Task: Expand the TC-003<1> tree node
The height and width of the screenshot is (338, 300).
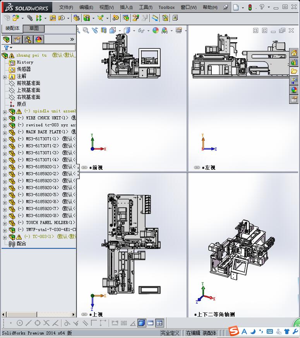Action: click(x=5, y=238)
